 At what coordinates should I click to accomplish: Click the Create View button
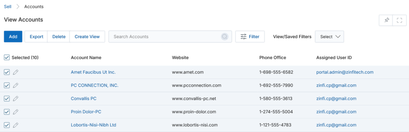tap(87, 37)
